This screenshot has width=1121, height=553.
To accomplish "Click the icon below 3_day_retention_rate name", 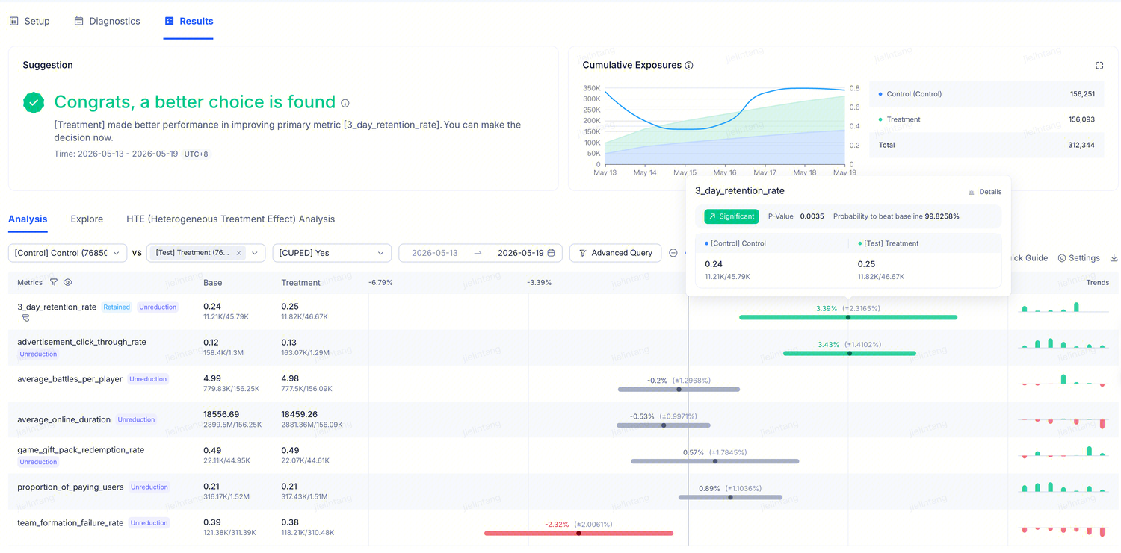I will click(x=25, y=318).
